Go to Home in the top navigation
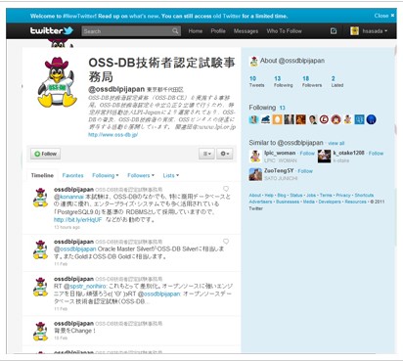The height and width of the screenshot is (361, 403). [196, 31]
